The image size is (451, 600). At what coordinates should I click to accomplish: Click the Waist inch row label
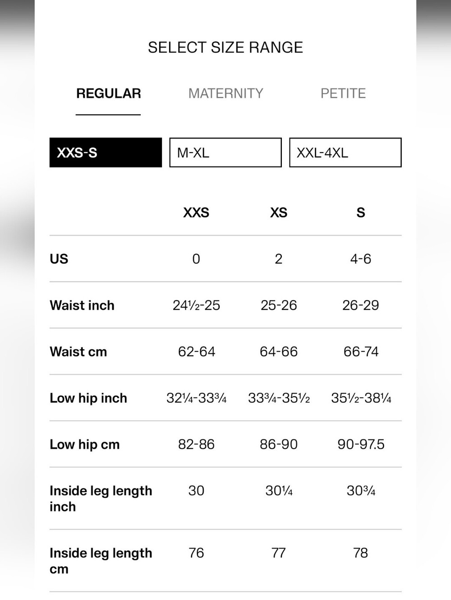pyautogui.click(x=82, y=305)
